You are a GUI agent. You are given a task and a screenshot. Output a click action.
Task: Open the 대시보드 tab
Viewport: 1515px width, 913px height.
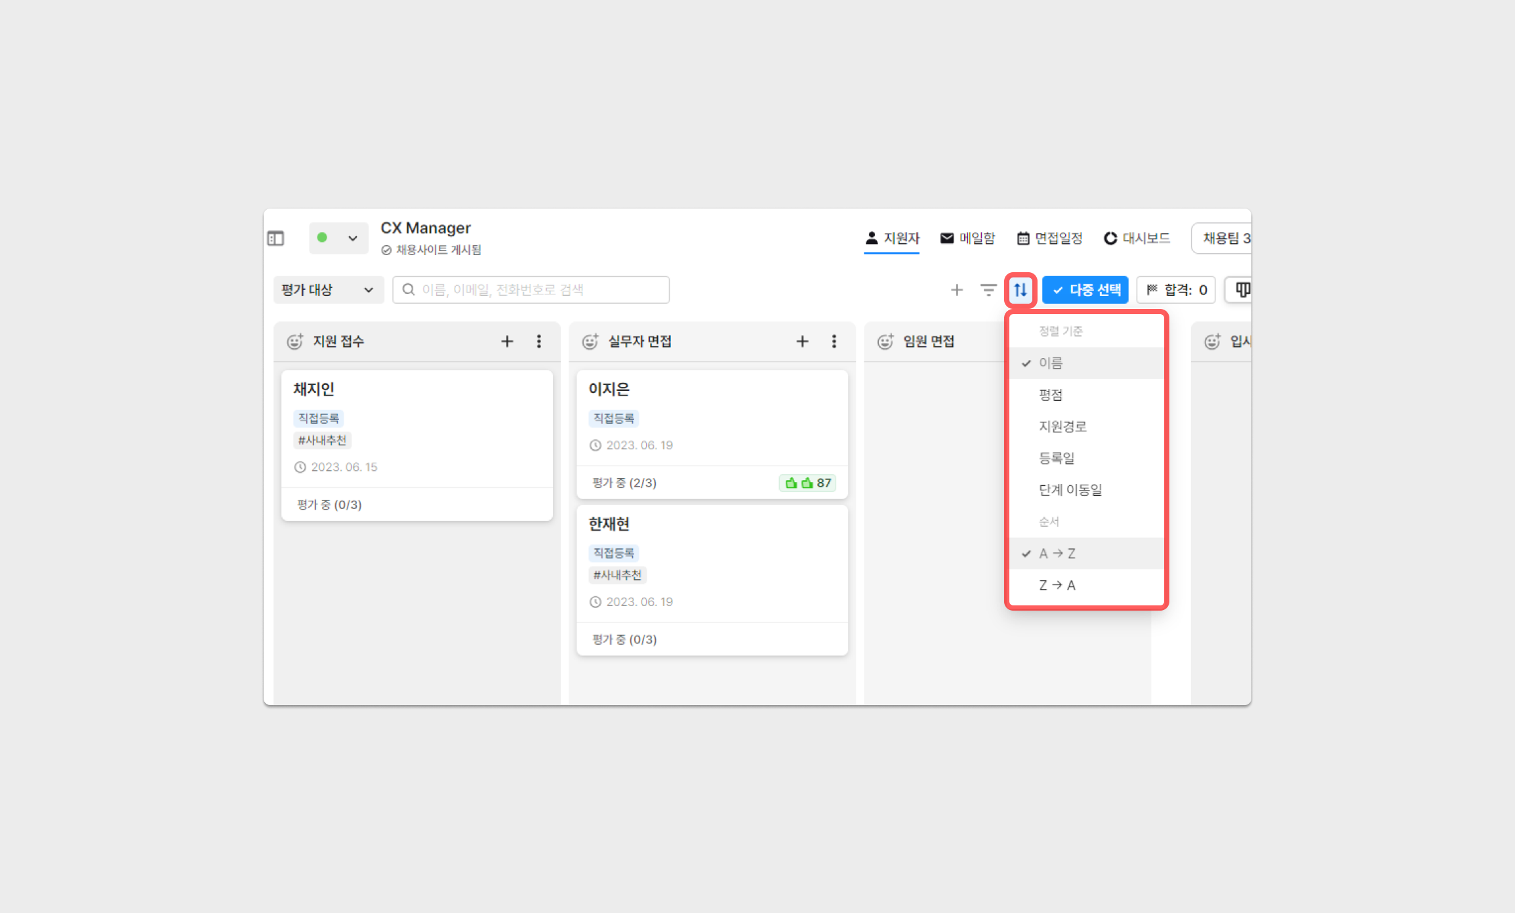pyautogui.click(x=1137, y=238)
